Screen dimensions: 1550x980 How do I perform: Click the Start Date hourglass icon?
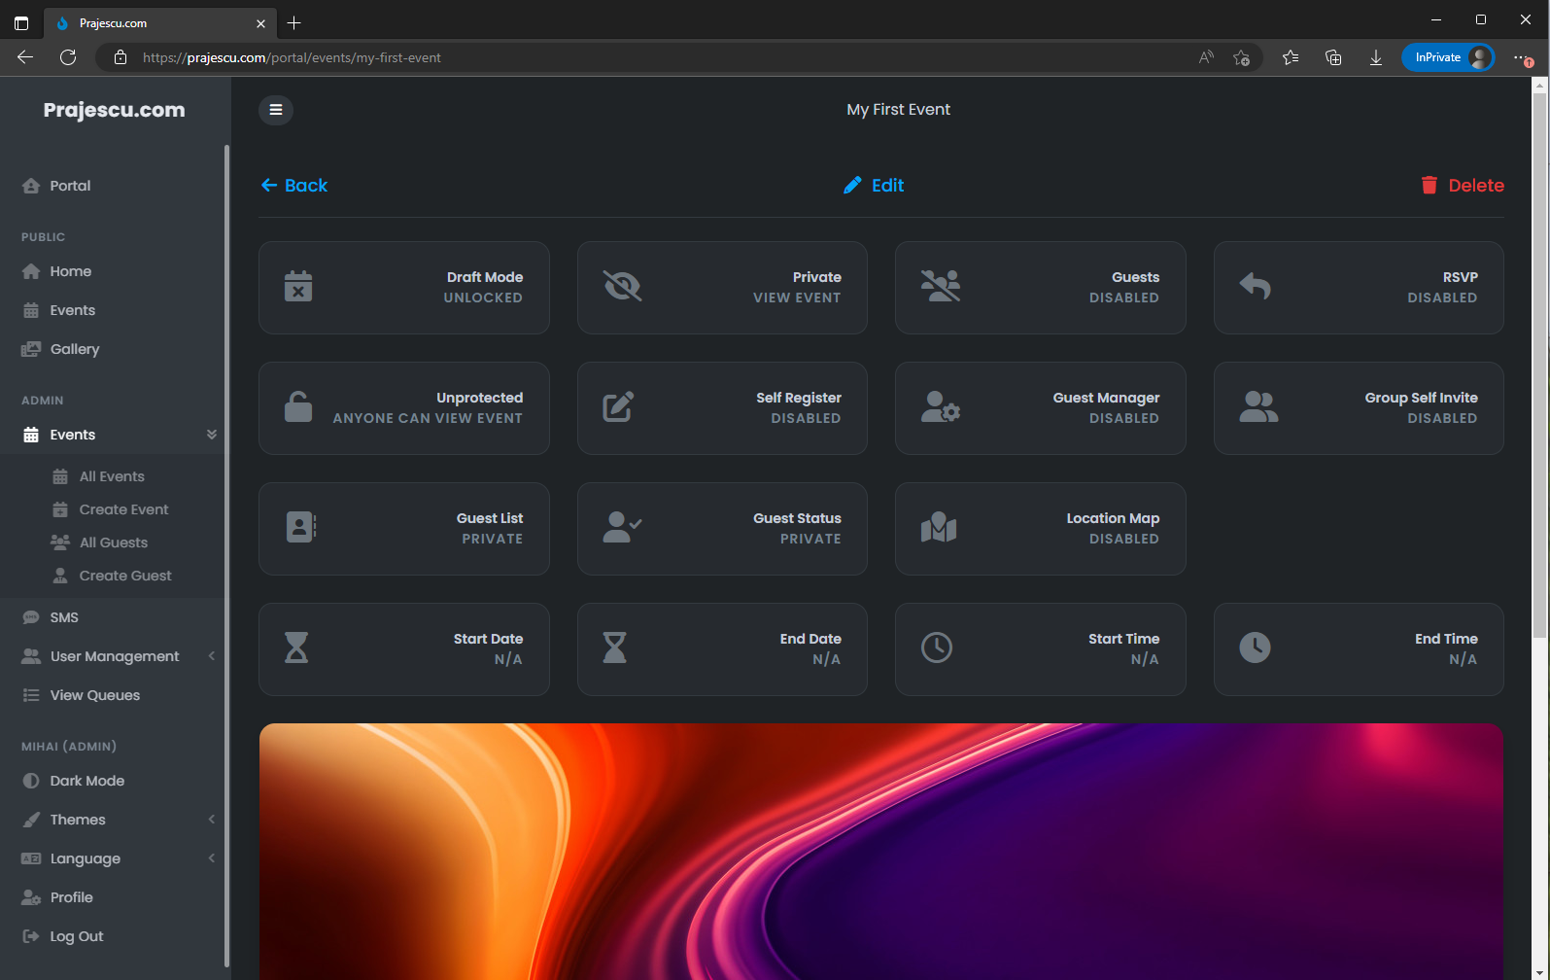pyautogui.click(x=296, y=647)
